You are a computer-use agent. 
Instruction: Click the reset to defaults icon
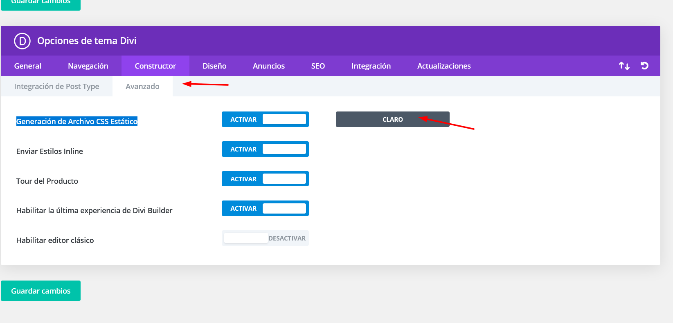pyautogui.click(x=644, y=65)
